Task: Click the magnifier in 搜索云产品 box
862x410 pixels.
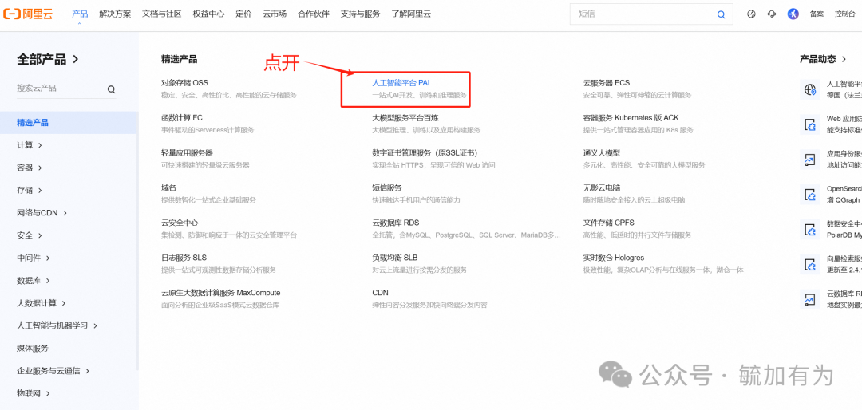Action: [x=111, y=89]
